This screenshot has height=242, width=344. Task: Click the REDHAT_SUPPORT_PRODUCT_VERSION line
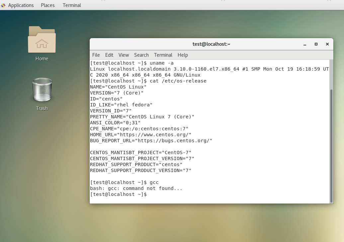click(141, 171)
